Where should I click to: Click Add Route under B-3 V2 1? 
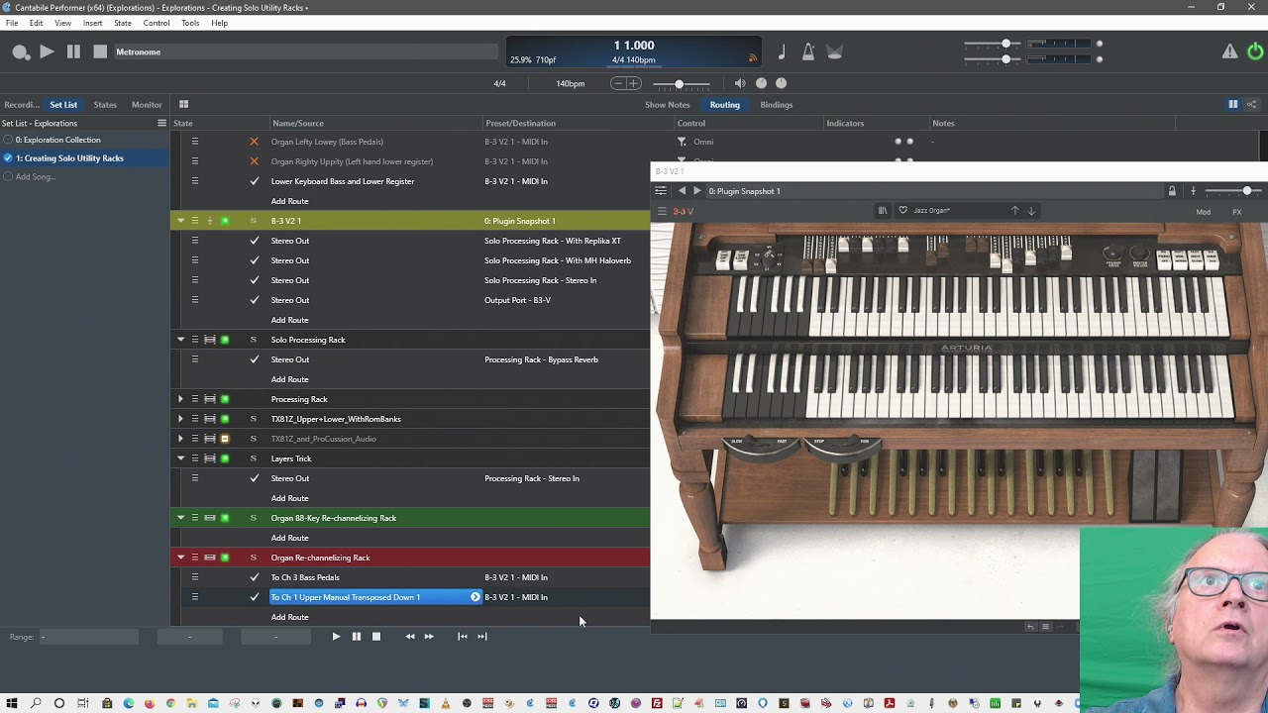pos(290,320)
